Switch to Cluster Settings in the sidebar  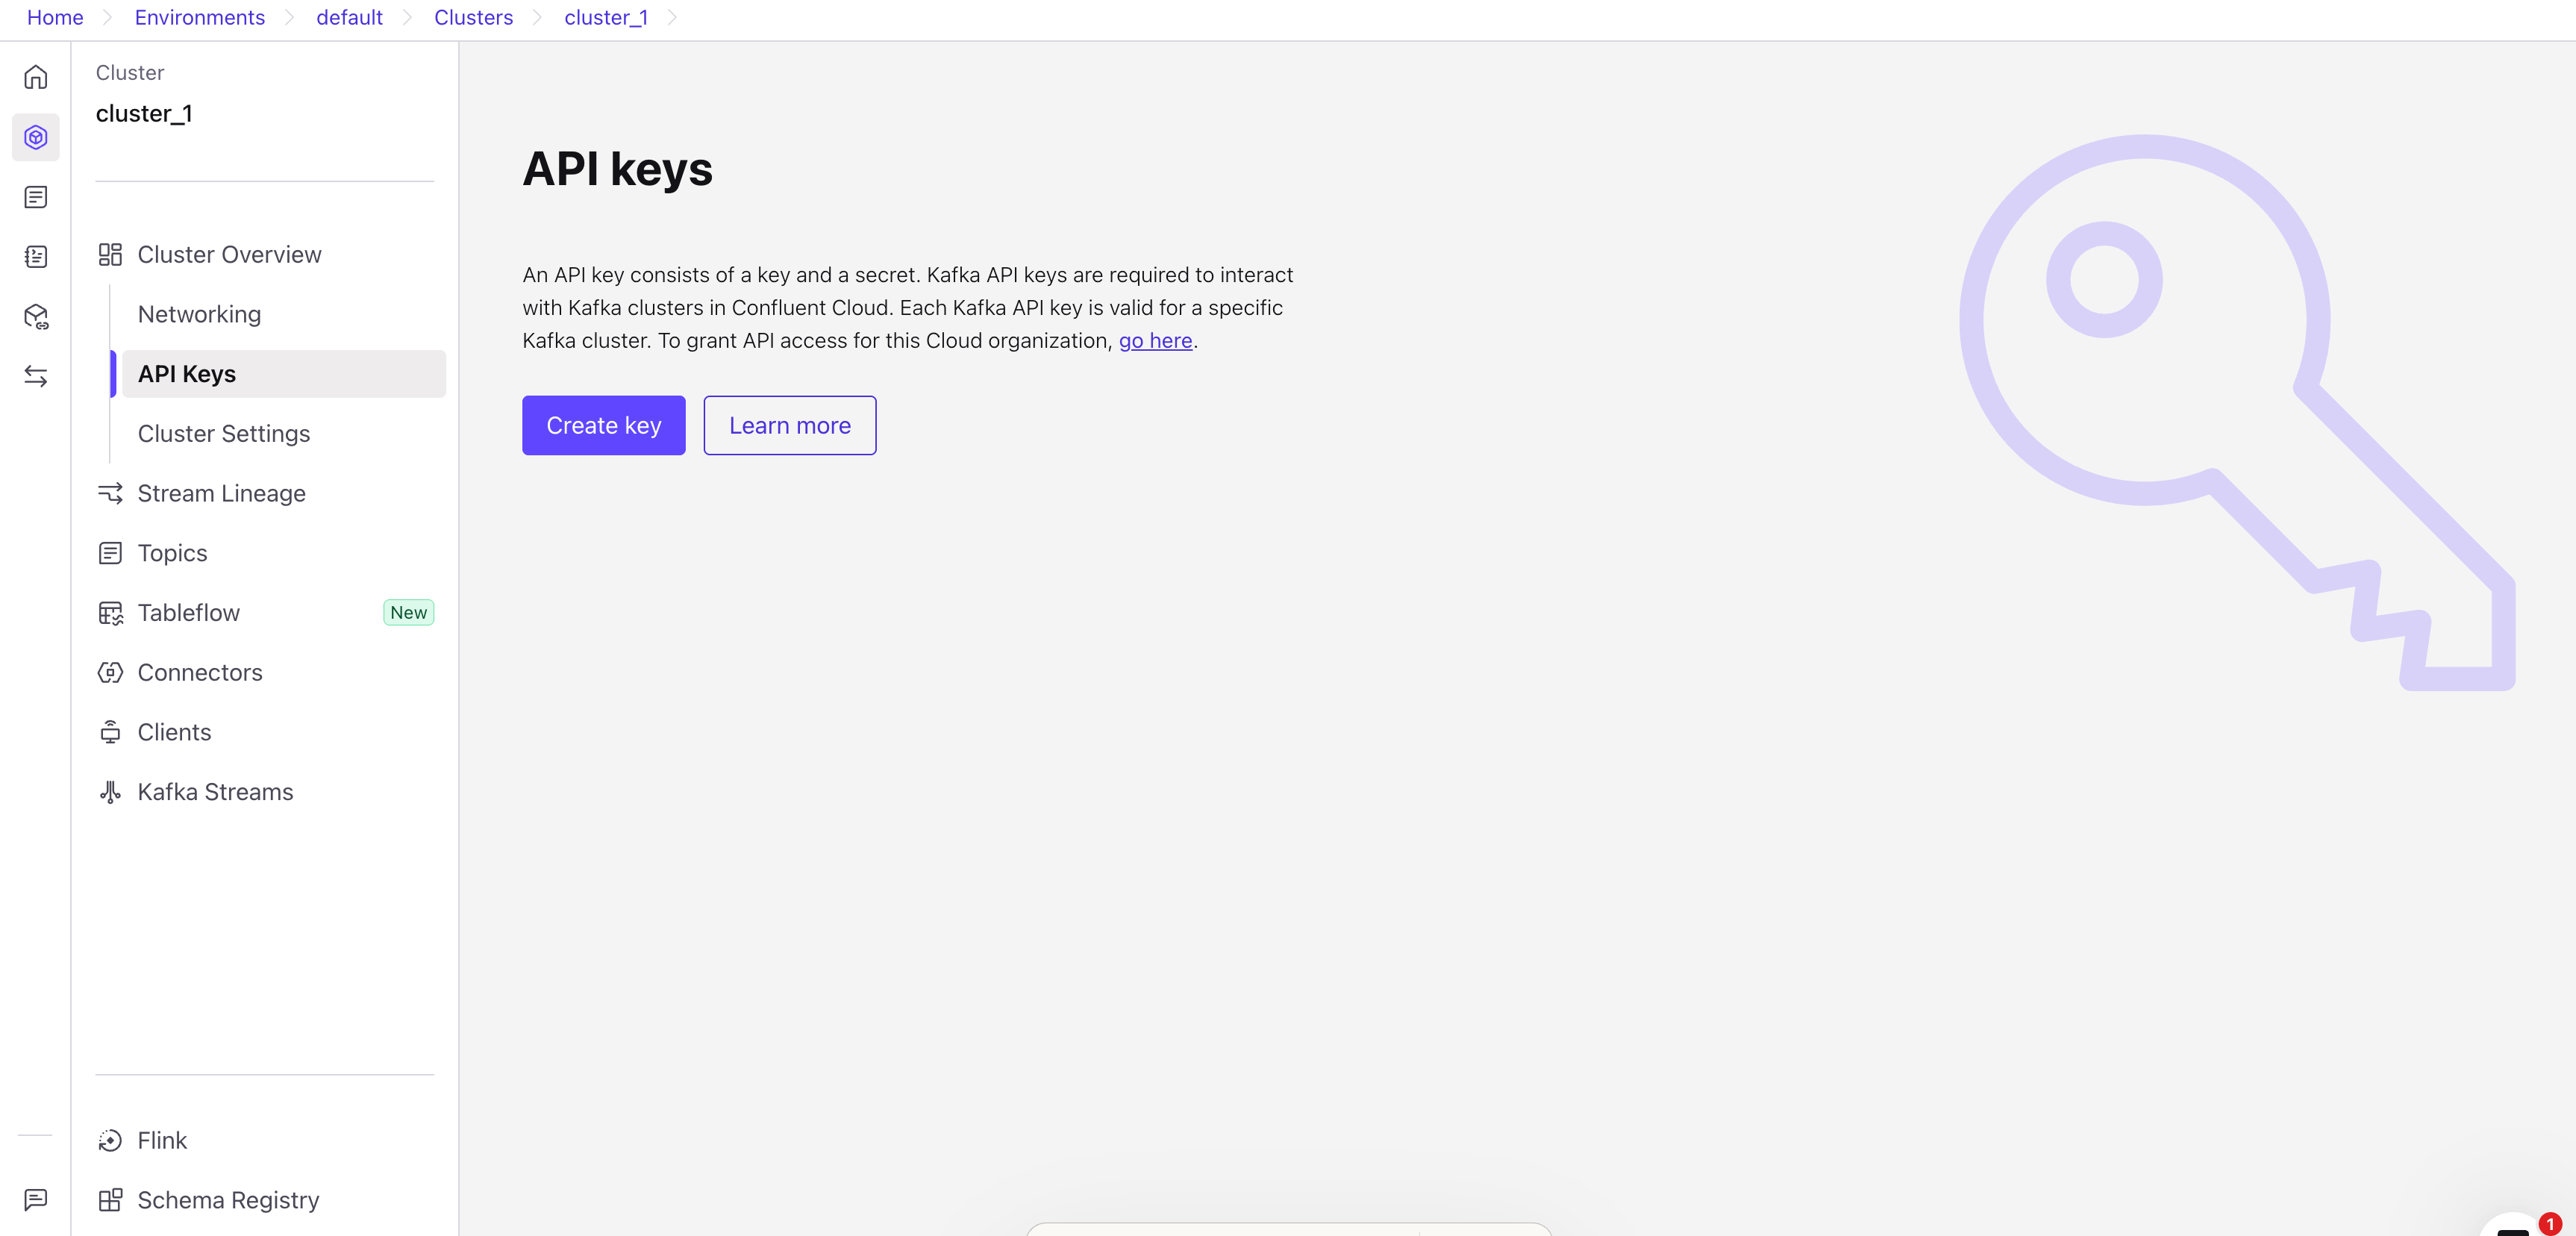pos(223,433)
